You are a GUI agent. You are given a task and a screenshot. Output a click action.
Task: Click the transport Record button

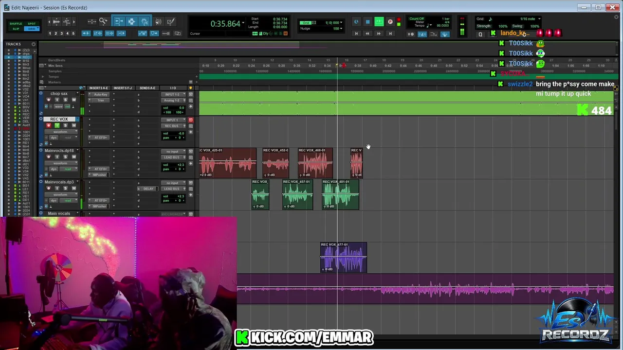click(x=390, y=22)
